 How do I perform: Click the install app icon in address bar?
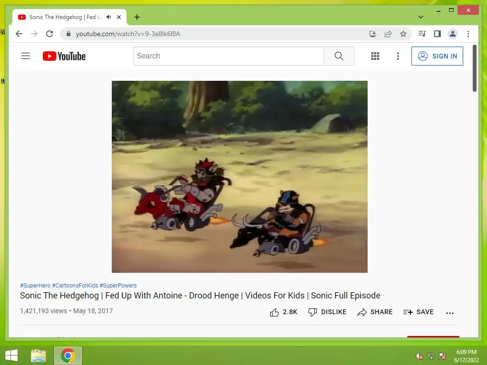pos(373,34)
